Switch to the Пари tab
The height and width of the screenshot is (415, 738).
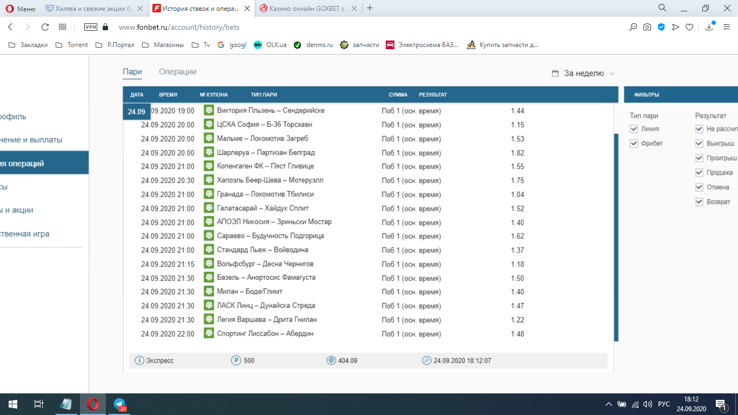pos(132,72)
